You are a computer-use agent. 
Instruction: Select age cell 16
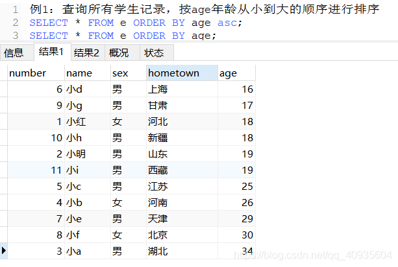tap(236, 89)
